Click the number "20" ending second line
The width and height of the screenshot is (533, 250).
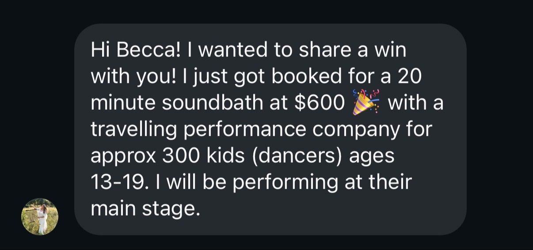coord(409,77)
